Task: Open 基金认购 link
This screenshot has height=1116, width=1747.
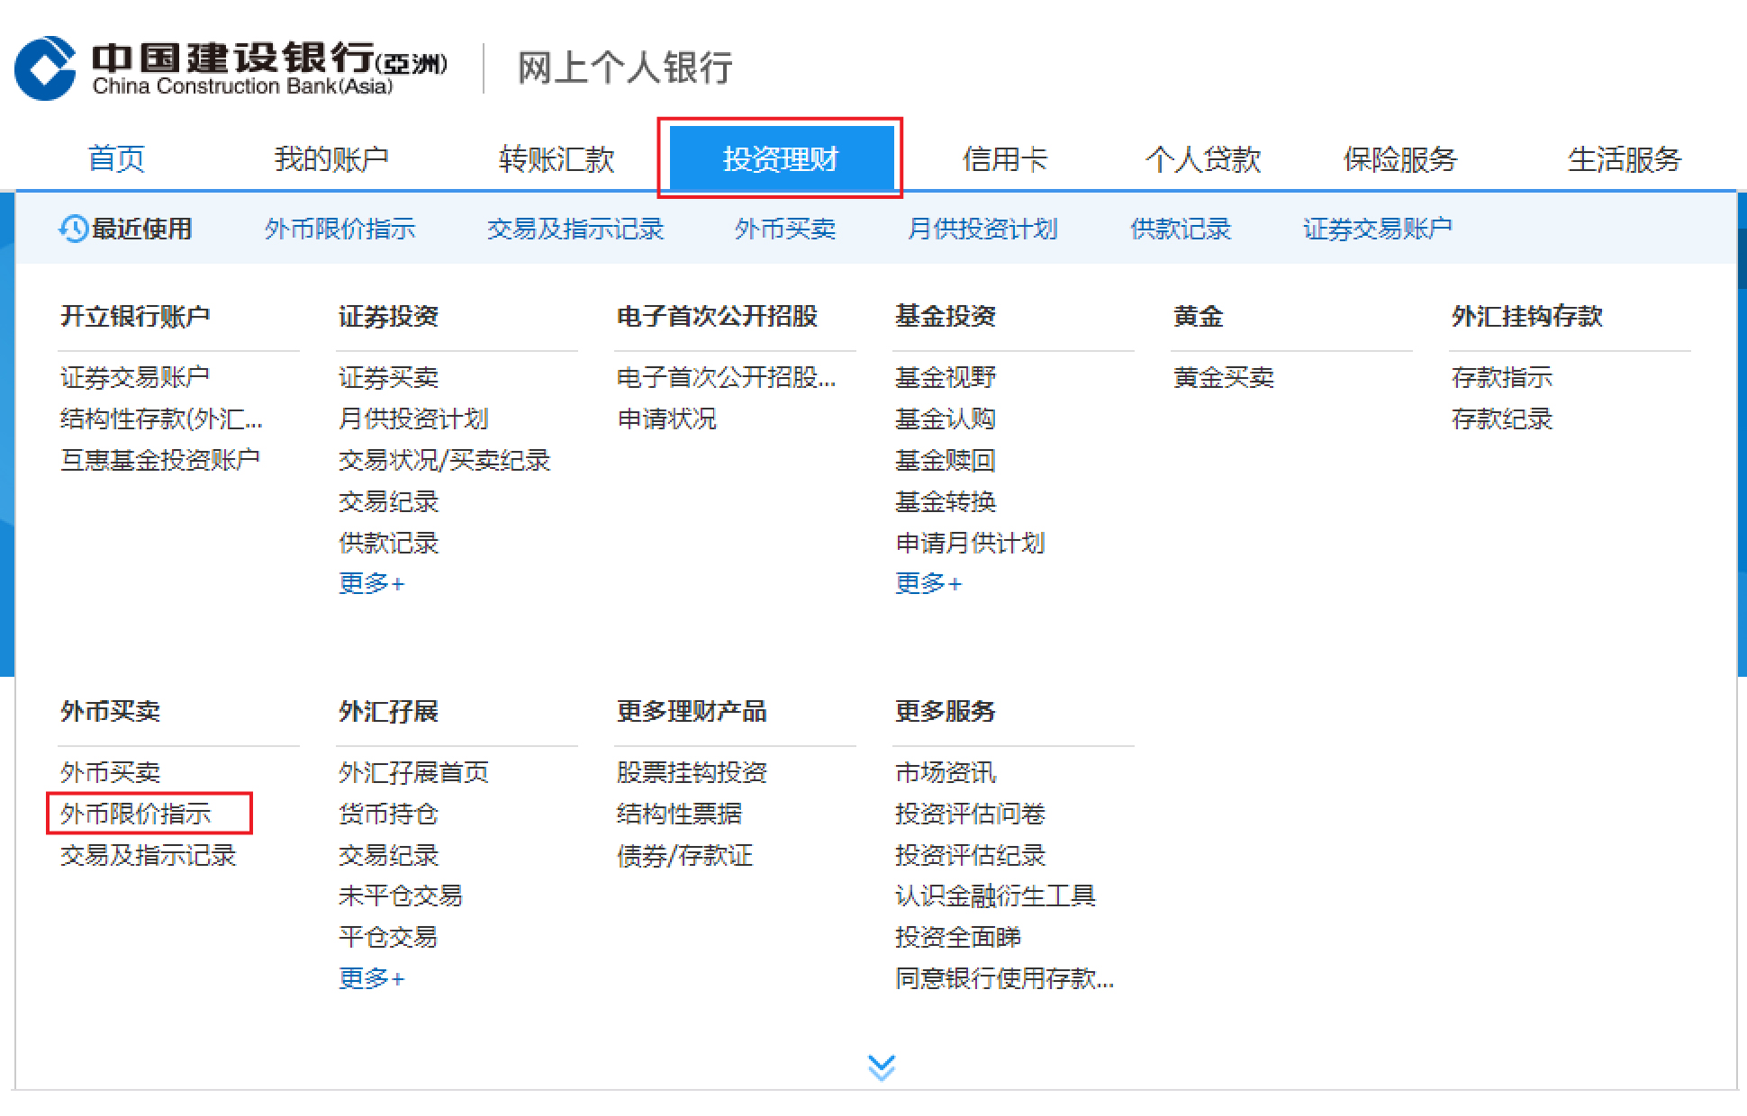Action: (x=946, y=418)
